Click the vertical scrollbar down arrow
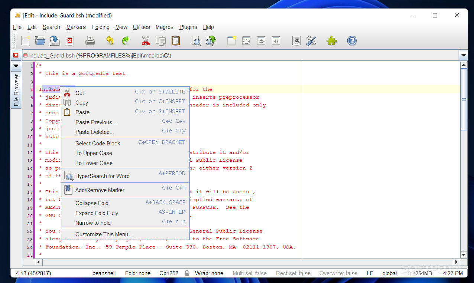 point(464,255)
